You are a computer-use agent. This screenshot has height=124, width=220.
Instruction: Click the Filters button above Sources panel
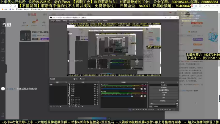click(82, 79)
